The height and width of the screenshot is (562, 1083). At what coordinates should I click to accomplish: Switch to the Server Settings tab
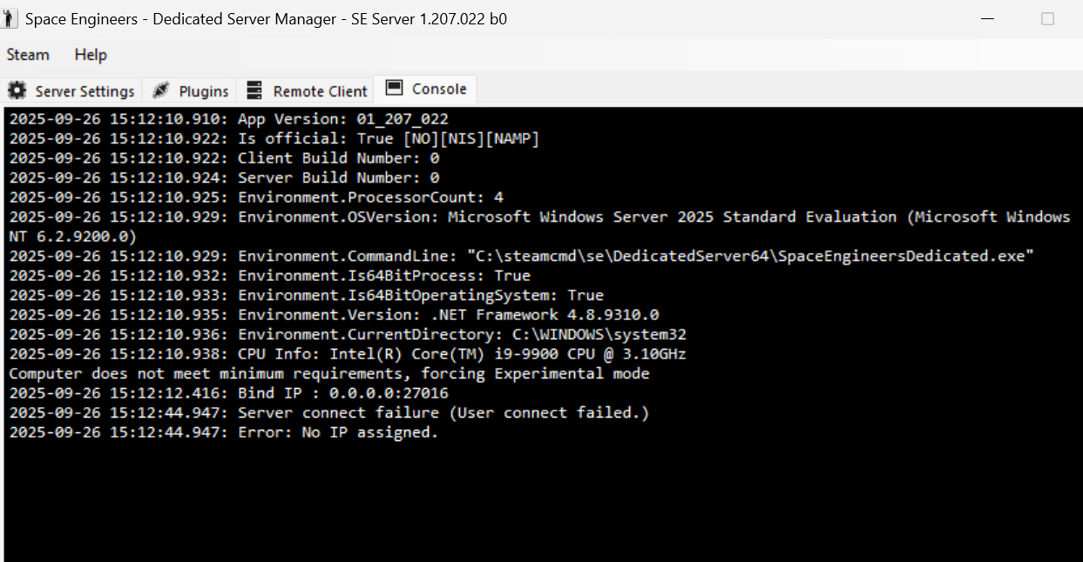click(x=71, y=90)
